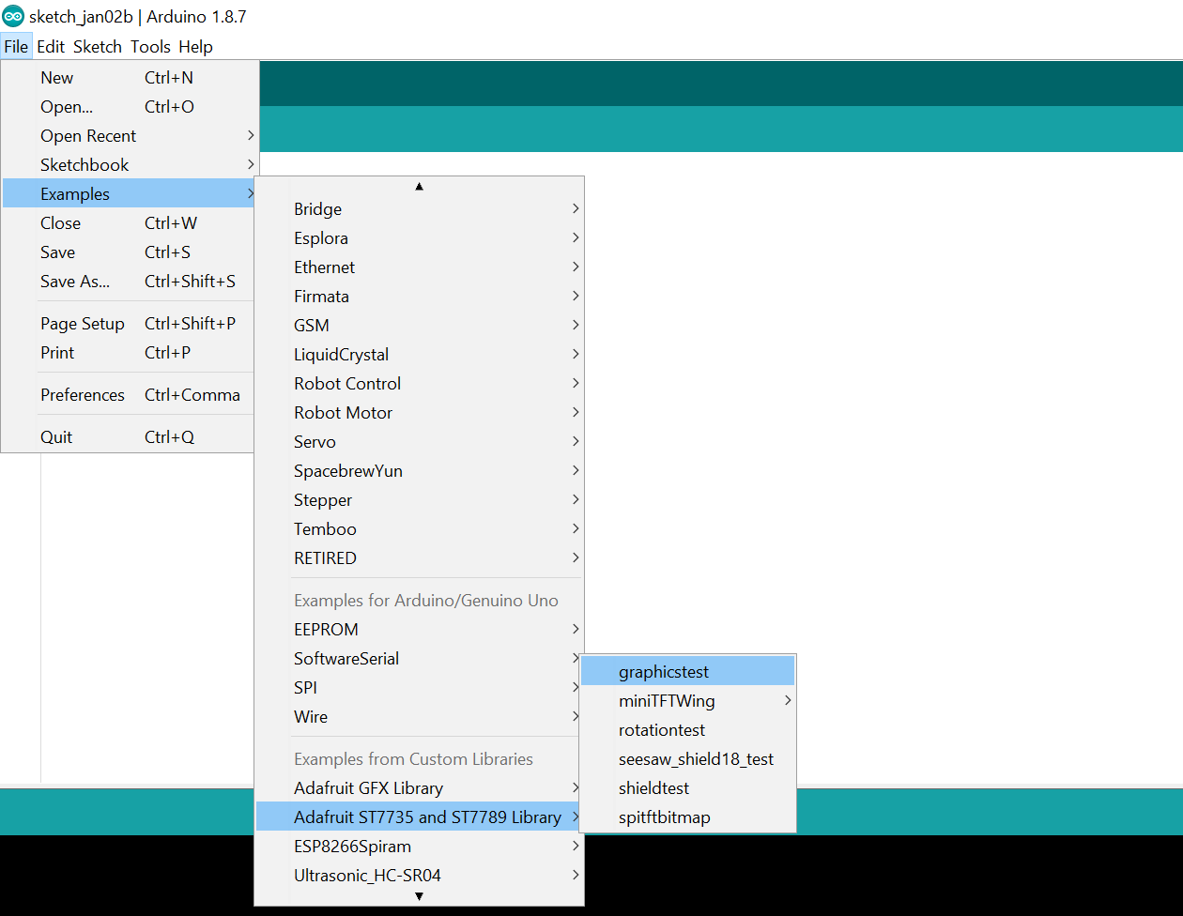Choose Page Setup in File menu
Viewport: 1183px width, 916px height.
click(83, 324)
